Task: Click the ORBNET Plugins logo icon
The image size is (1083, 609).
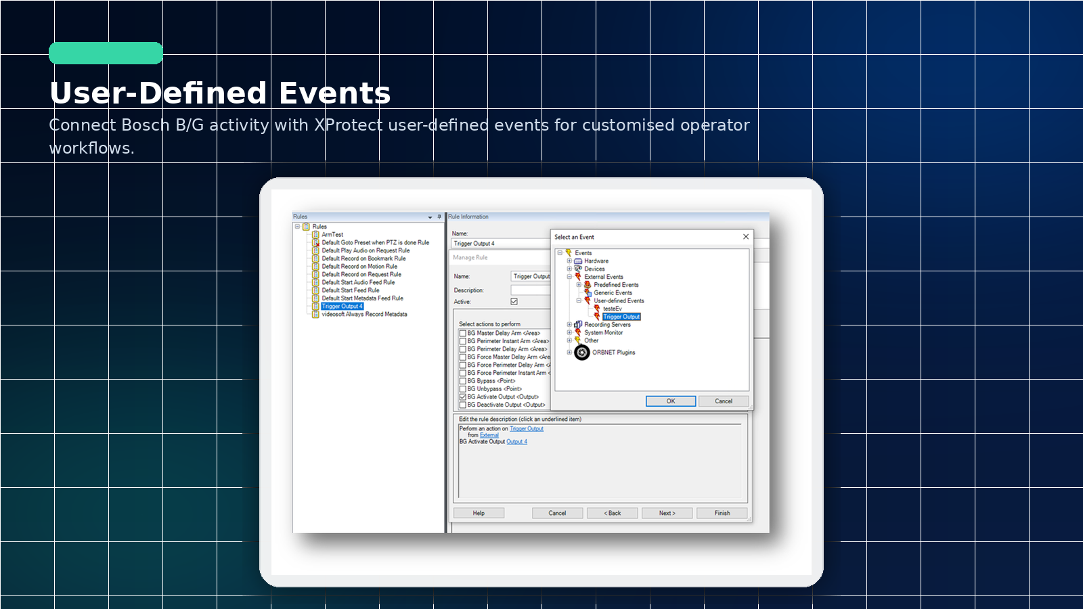Action: click(582, 353)
